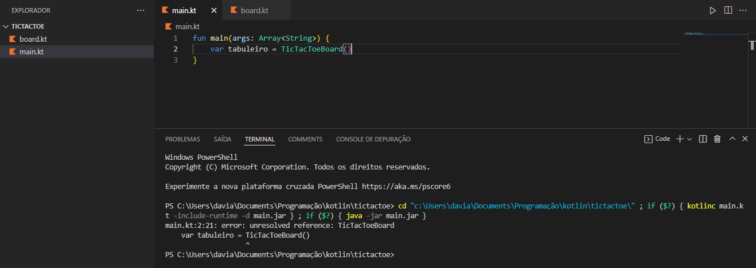This screenshot has width=756, height=268.
Task: Maximize the panel with chevron up
Action: click(x=732, y=139)
